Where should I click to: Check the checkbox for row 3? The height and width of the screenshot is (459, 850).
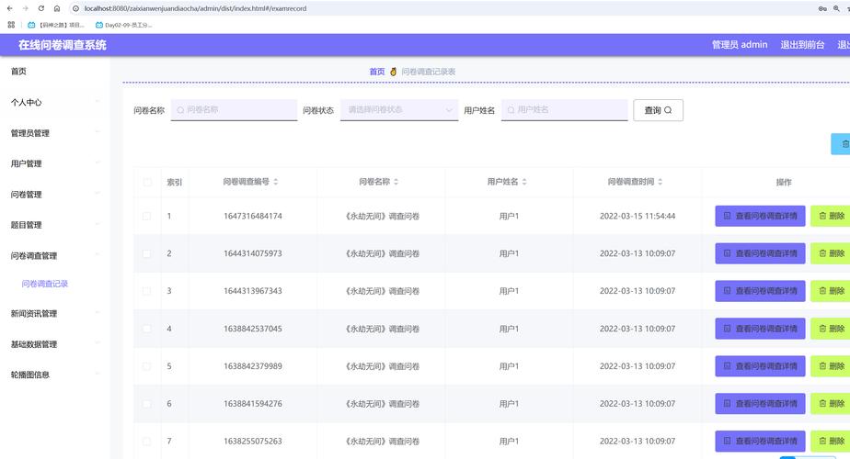(146, 291)
